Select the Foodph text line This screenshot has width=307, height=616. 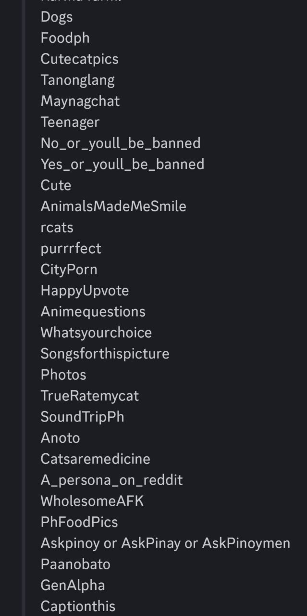[65, 38]
